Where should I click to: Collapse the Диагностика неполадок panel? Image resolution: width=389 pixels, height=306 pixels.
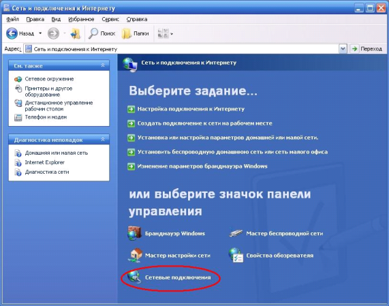click(x=103, y=140)
